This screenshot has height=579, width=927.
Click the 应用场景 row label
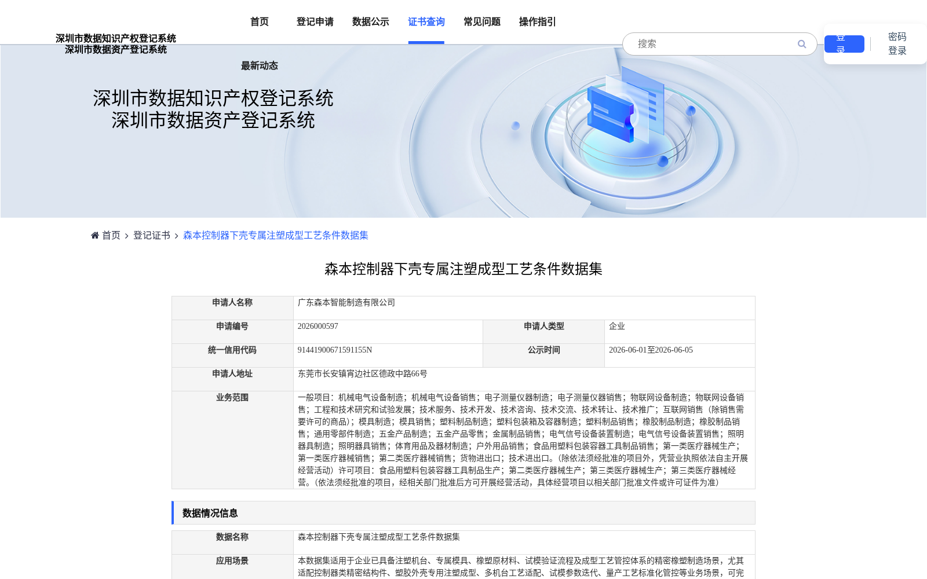point(232,561)
